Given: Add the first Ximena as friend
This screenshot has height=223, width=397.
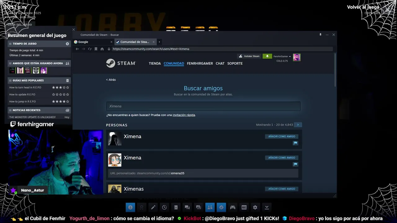Looking at the screenshot, I should tap(282, 136).
